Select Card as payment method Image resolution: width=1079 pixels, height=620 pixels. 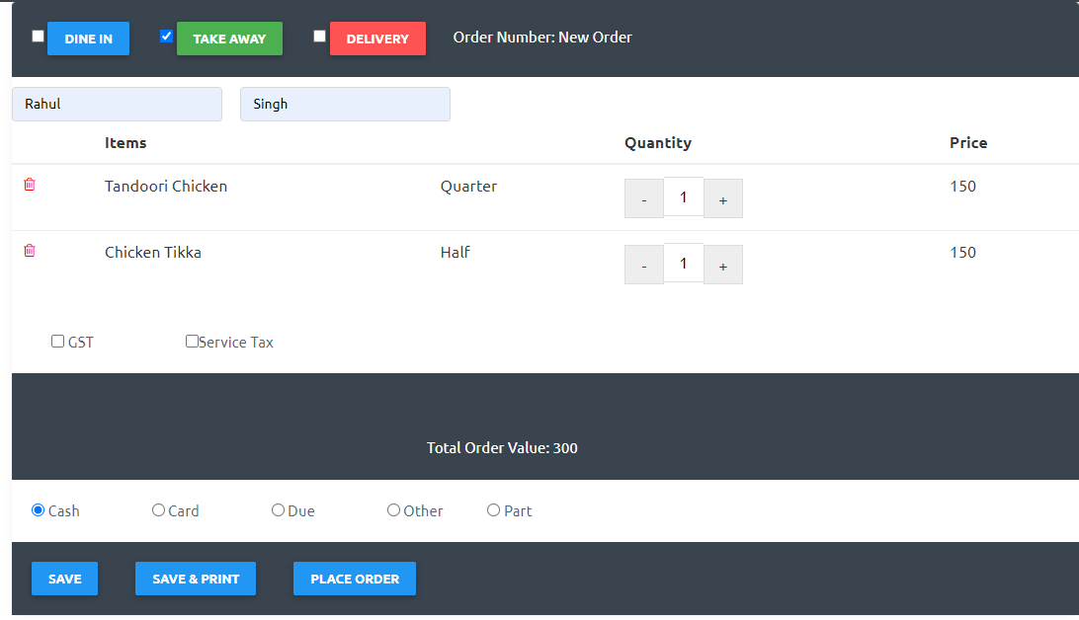tap(158, 510)
